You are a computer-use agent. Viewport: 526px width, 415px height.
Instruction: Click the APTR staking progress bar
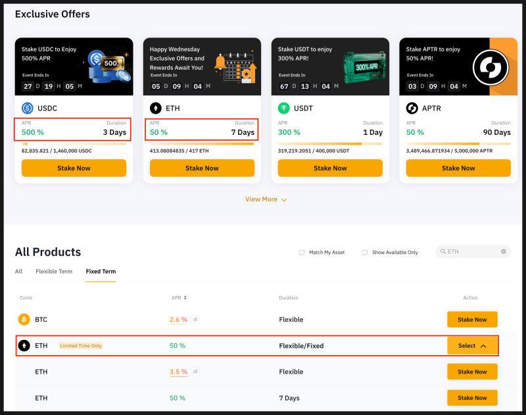(x=458, y=144)
